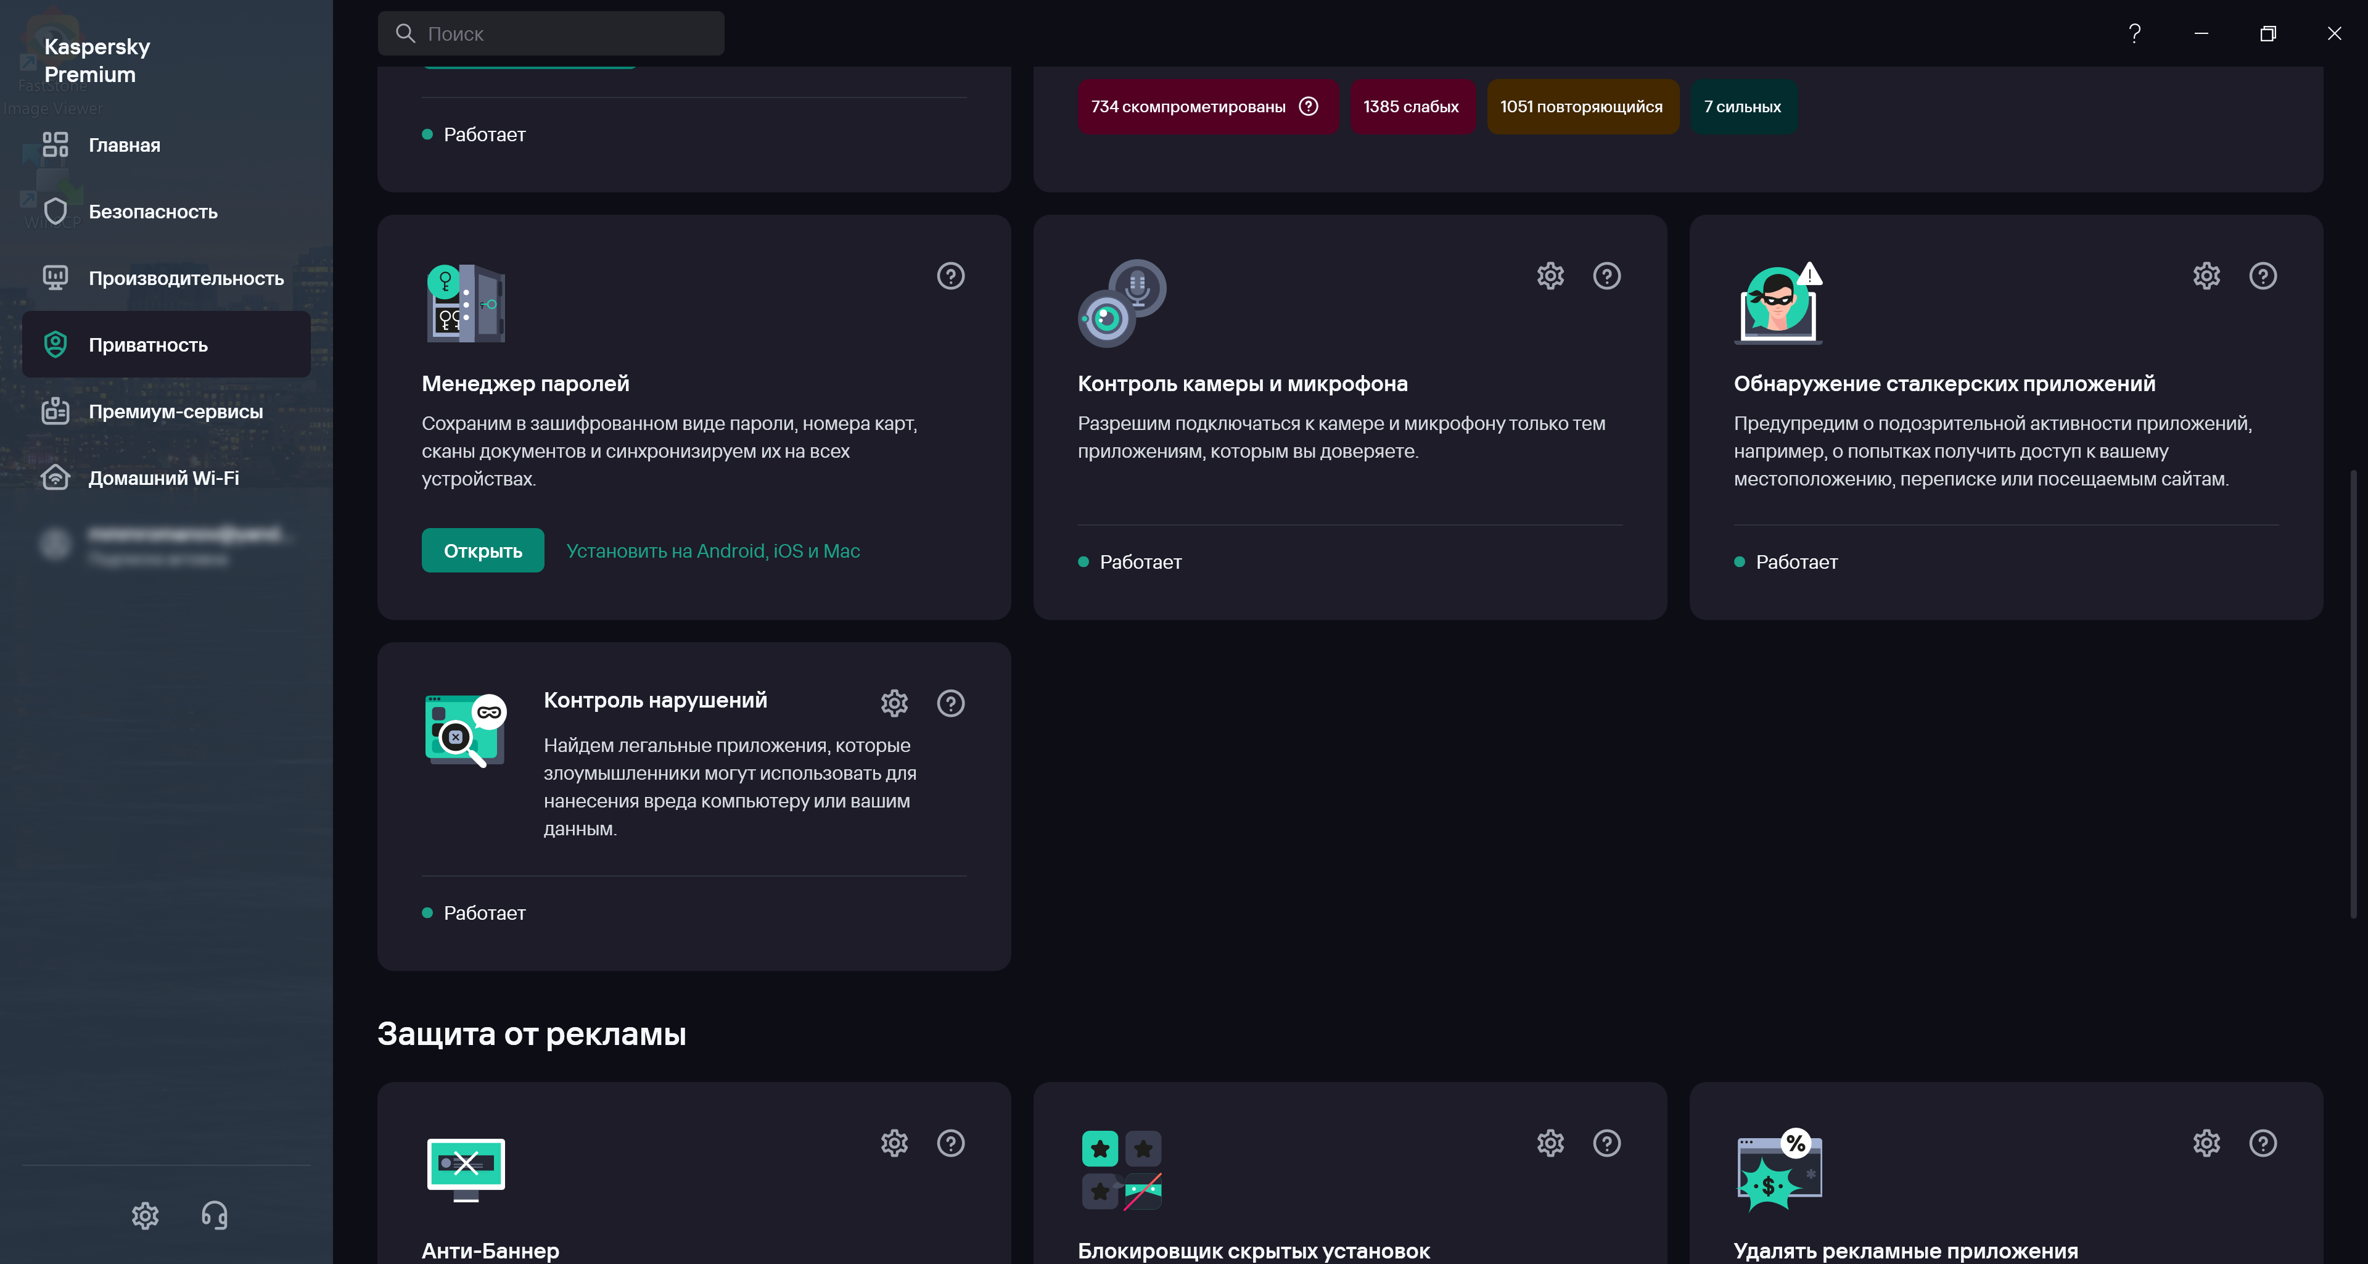Open Анти-Баннер settings gear
The image size is (2368, 1264).
(894, 1142)
